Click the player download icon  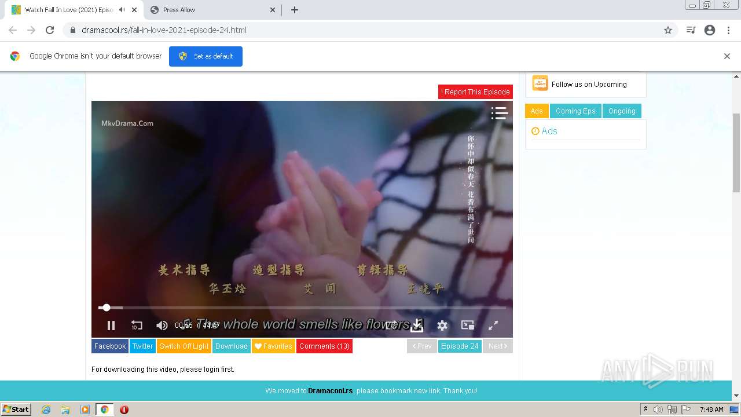[x=417, y=325]
